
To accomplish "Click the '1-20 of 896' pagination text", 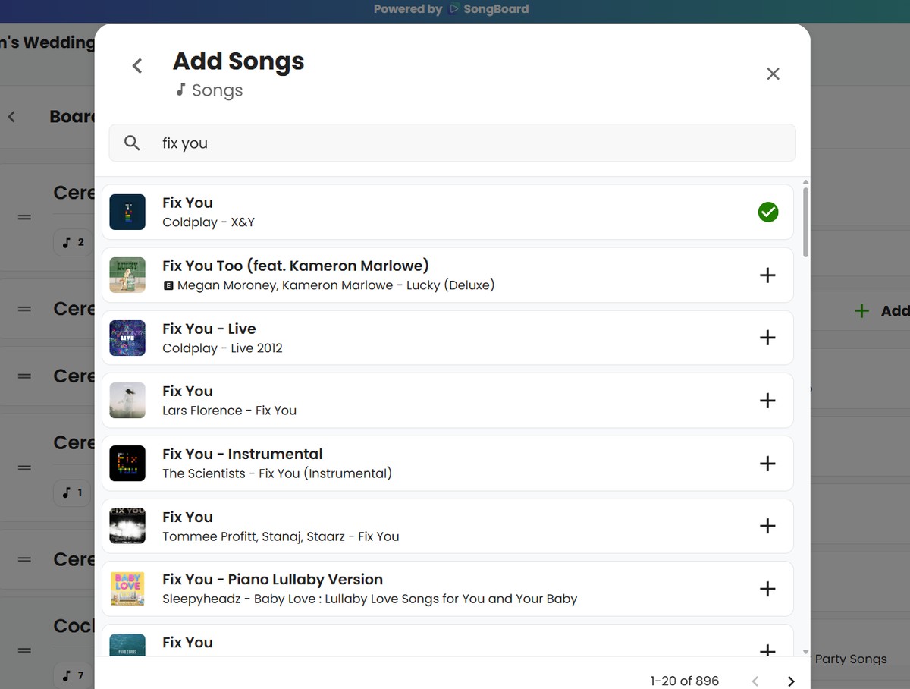I will point(685,681).
